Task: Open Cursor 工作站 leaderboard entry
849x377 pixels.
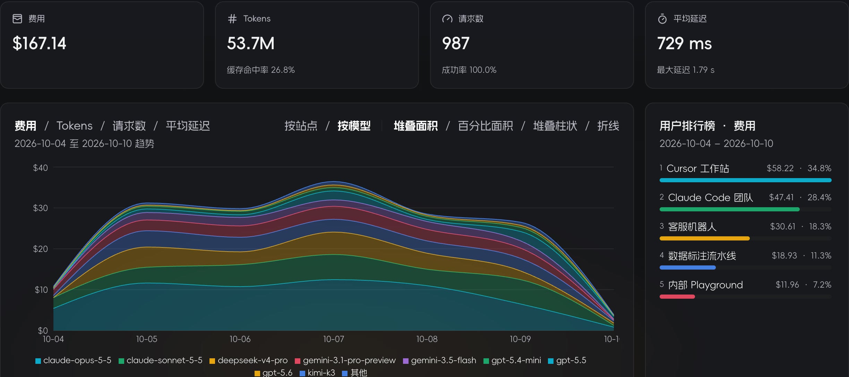Action: (x=745, y=172)
